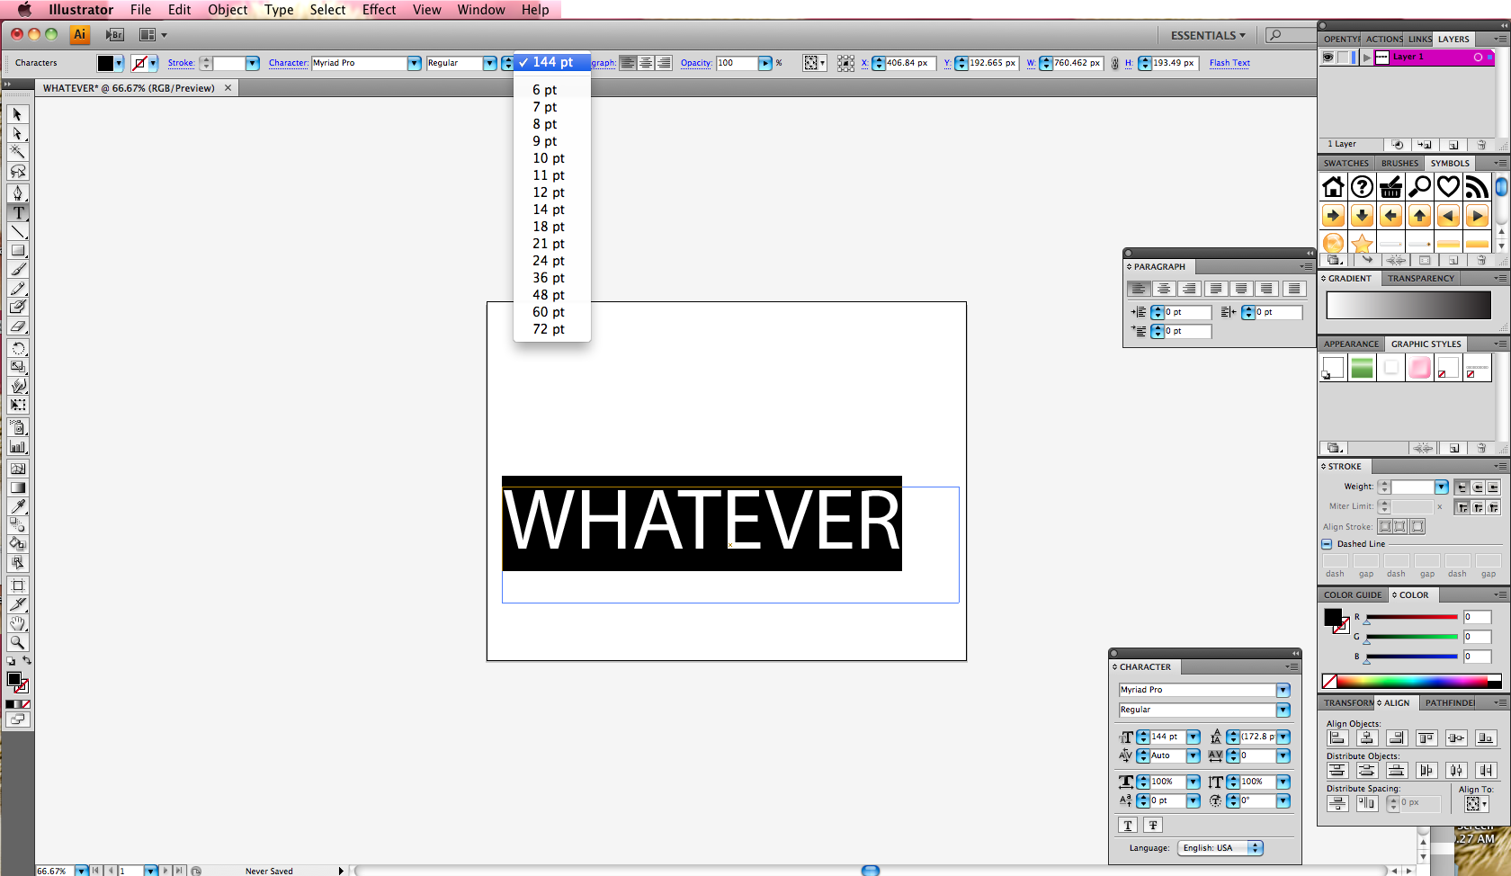Image resolution: width=1511 pixels, height=876 pixels.
Task: Expand Layer 1 disclosure triangle
Action: pyautogui.click(x=1367, y=57)
